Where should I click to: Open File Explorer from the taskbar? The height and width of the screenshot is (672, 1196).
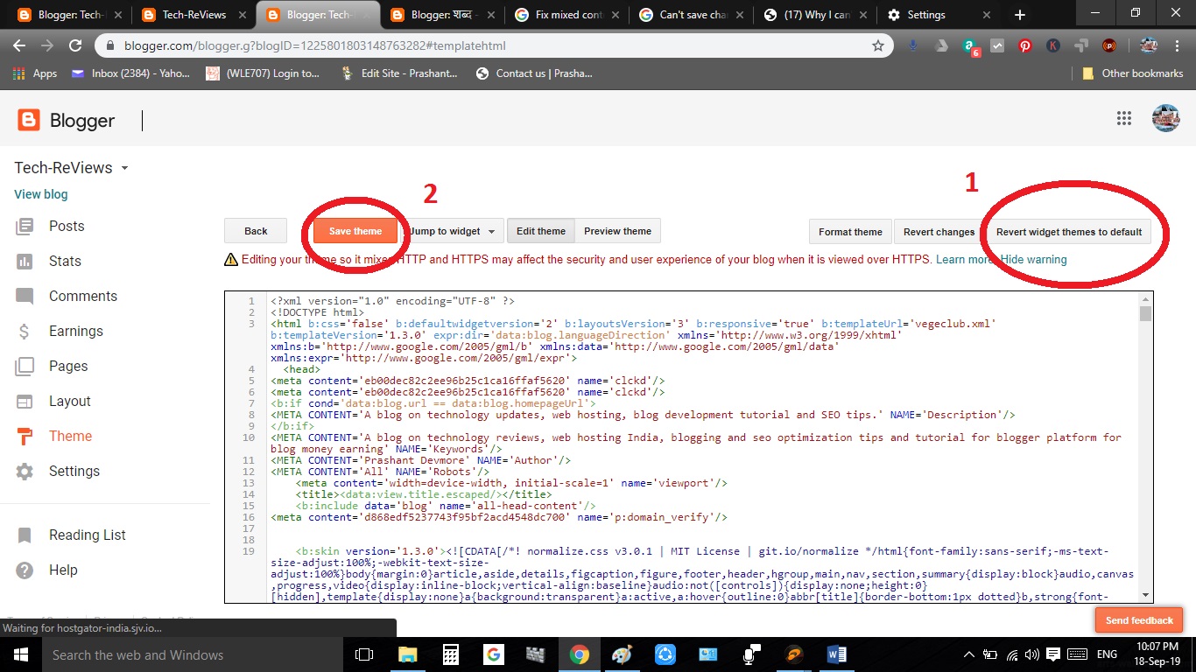[407, 654]
